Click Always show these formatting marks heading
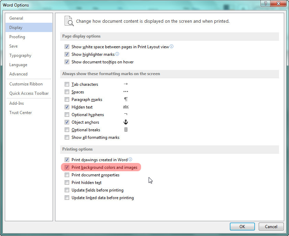 [111, 74]
